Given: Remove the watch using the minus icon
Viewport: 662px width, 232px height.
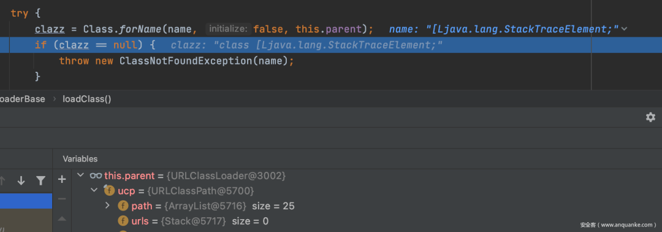Looking at the screenshot, I should [62, 199].
